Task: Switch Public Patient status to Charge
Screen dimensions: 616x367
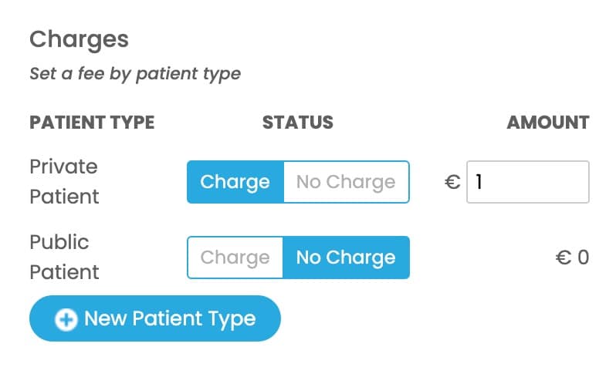Action: click(x=235, y=258)
